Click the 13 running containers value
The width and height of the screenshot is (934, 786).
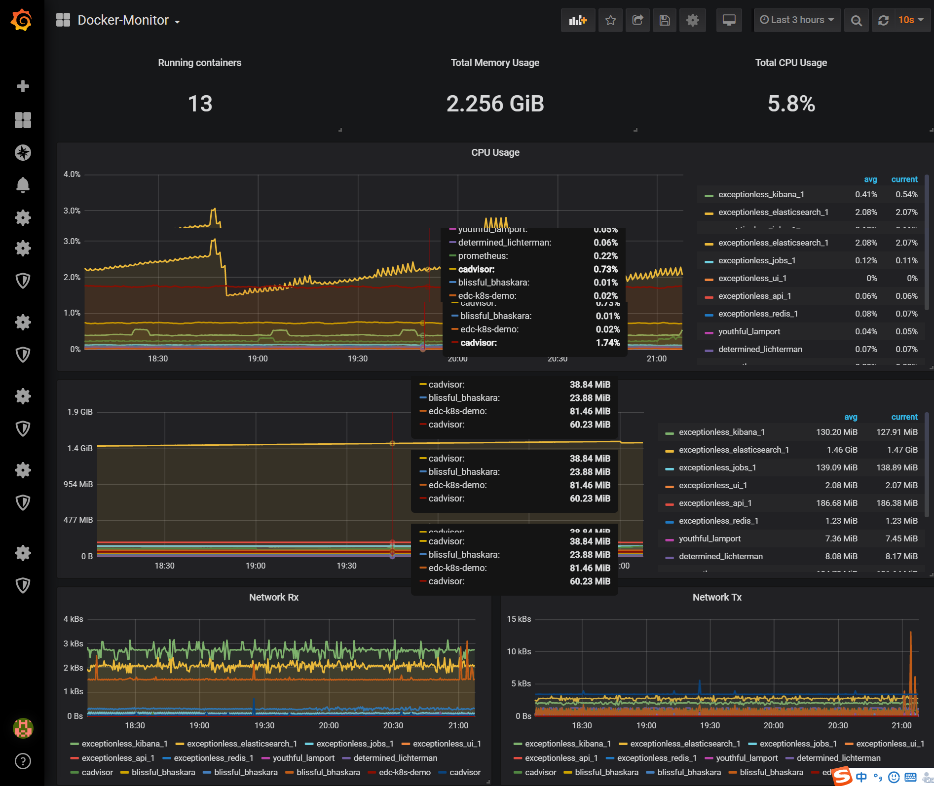(x=200, y=104)
